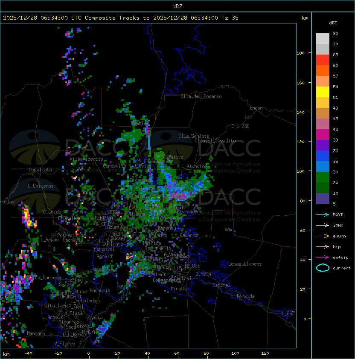Pick the light gray 80 dBZ legend swatch

(323, 38)
